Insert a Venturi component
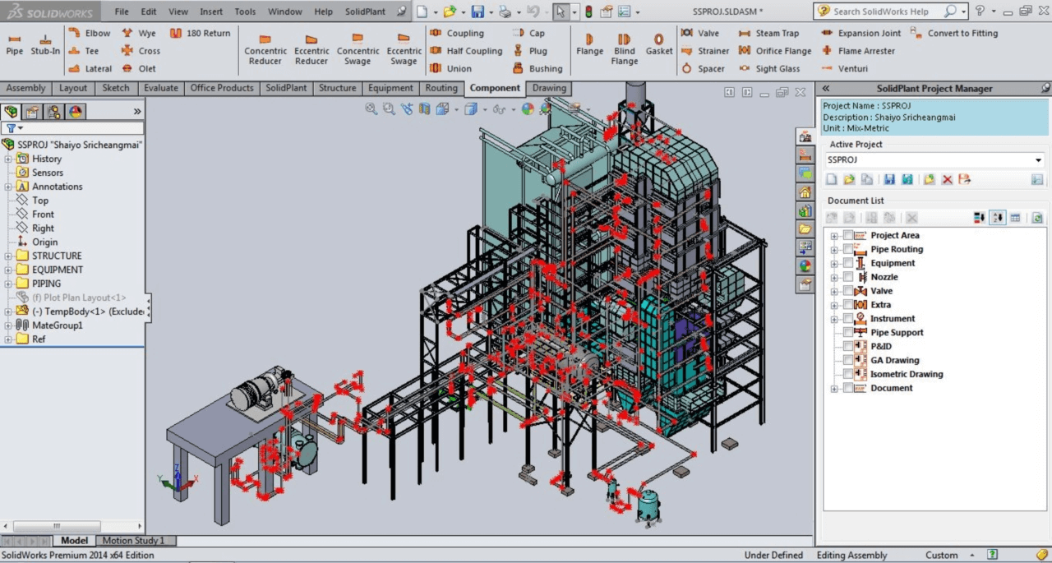1052x563 pixels. (844, 69)
